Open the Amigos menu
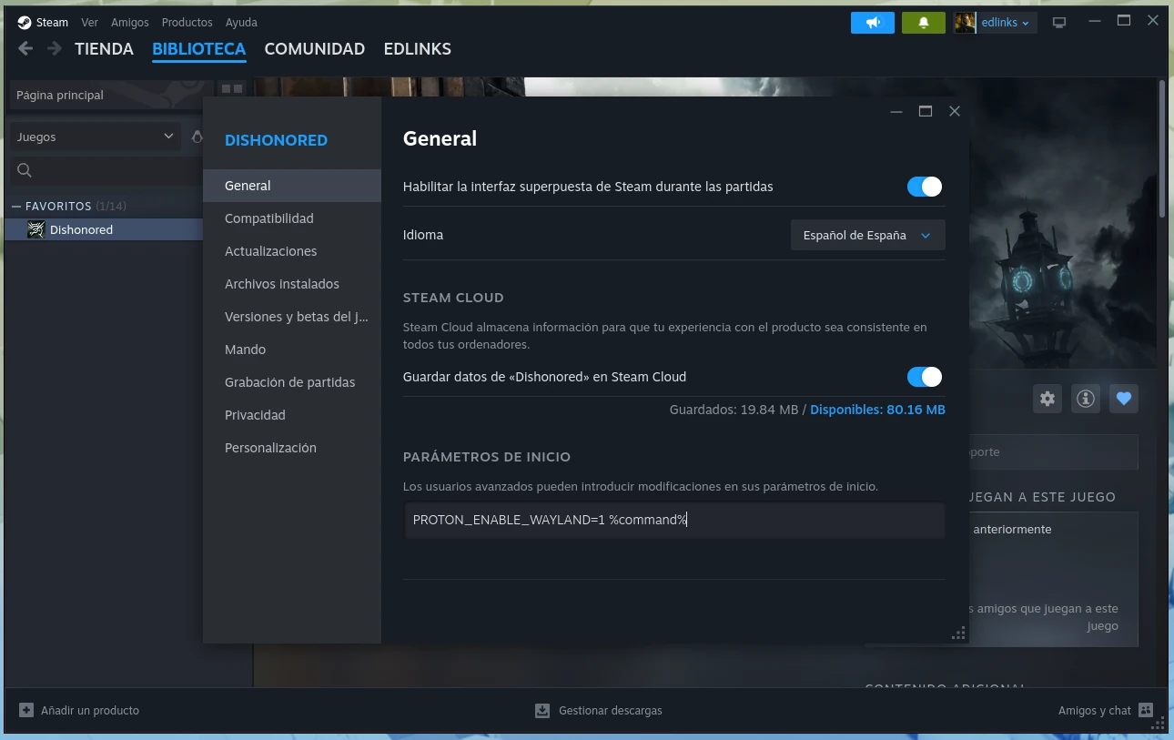 [130, 23]
